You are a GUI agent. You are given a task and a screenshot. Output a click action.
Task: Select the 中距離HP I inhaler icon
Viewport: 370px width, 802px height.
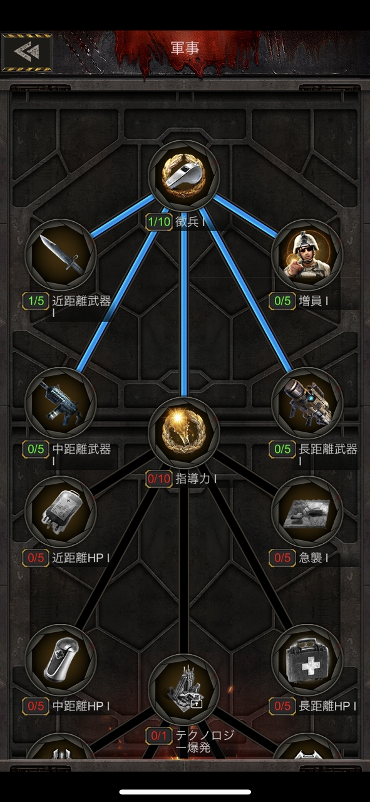pos(60,660)
